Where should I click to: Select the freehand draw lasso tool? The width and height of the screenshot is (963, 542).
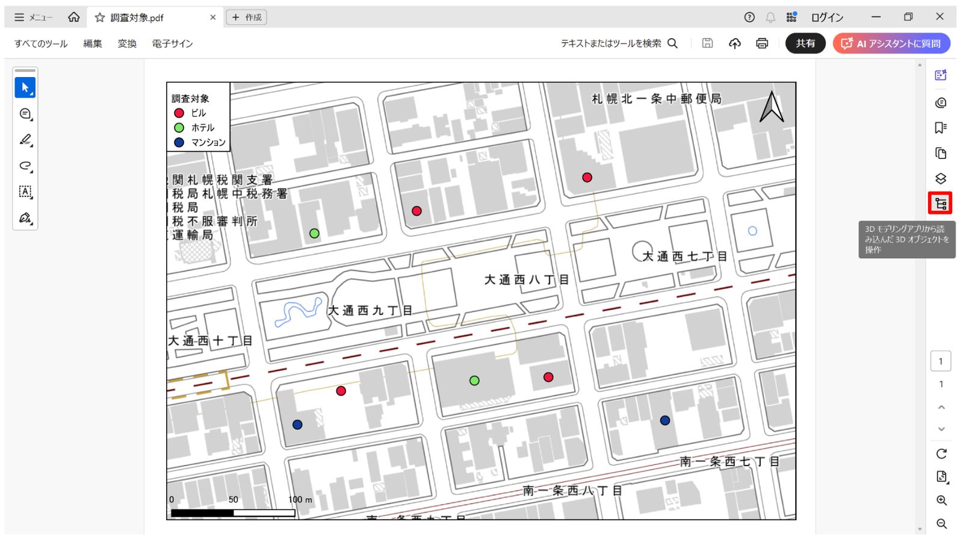25,166
